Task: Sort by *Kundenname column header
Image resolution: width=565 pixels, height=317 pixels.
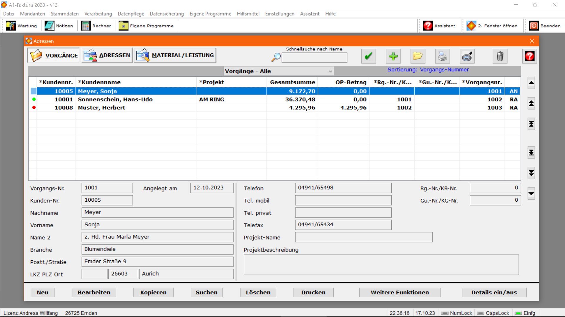Action: [136, 82]
